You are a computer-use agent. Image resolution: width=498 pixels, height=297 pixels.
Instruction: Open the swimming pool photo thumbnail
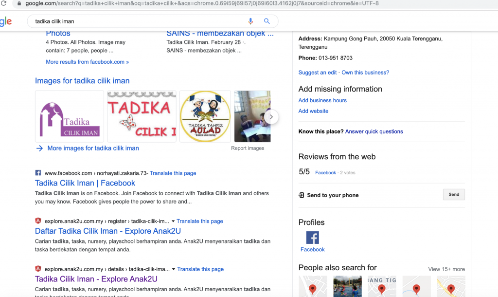click(347, 286)
